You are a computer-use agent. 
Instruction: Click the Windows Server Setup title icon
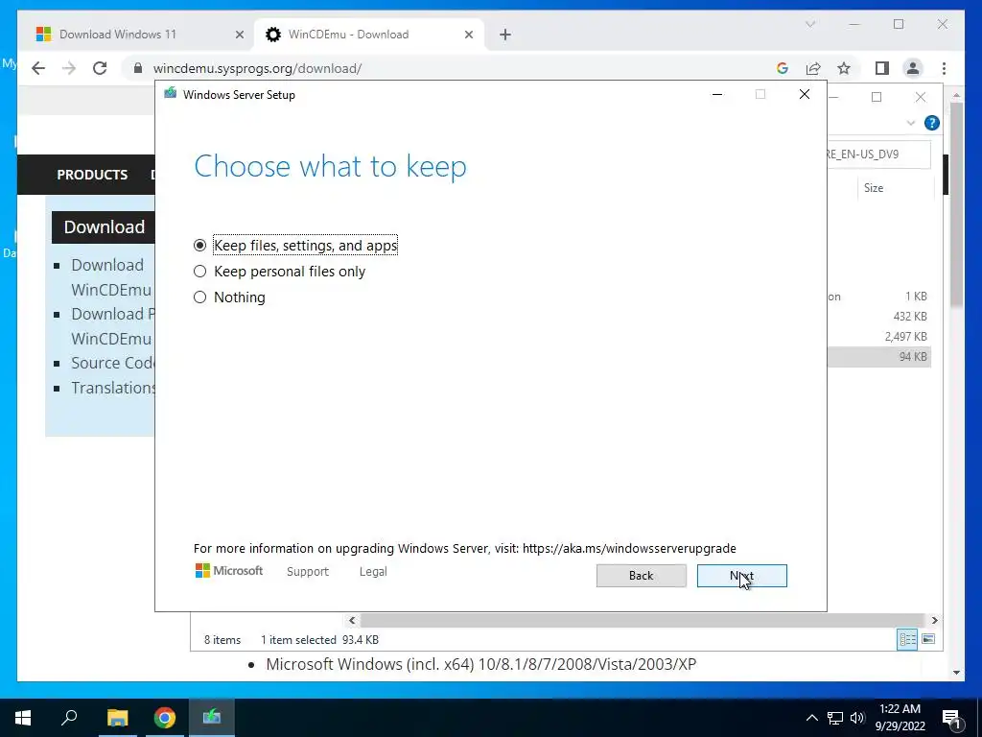tap(170, 94)
